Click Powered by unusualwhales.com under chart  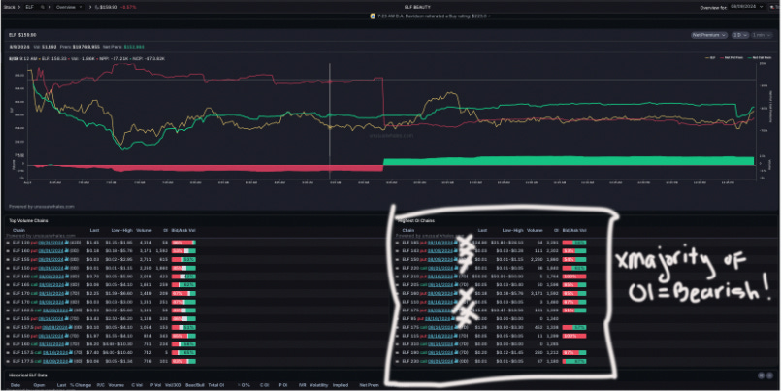42,206
